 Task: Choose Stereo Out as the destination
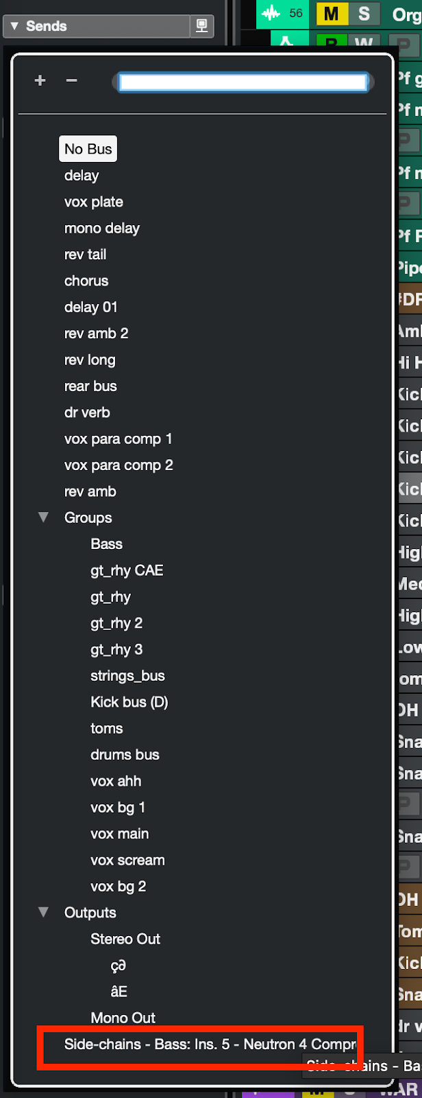125,939
